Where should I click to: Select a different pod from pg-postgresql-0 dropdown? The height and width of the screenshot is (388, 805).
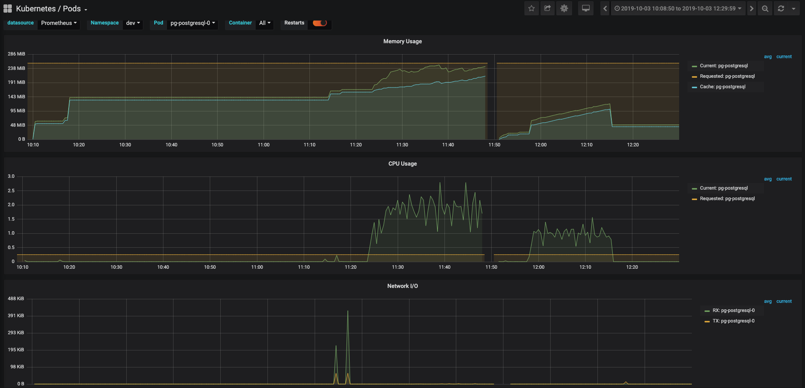point(193,23)
